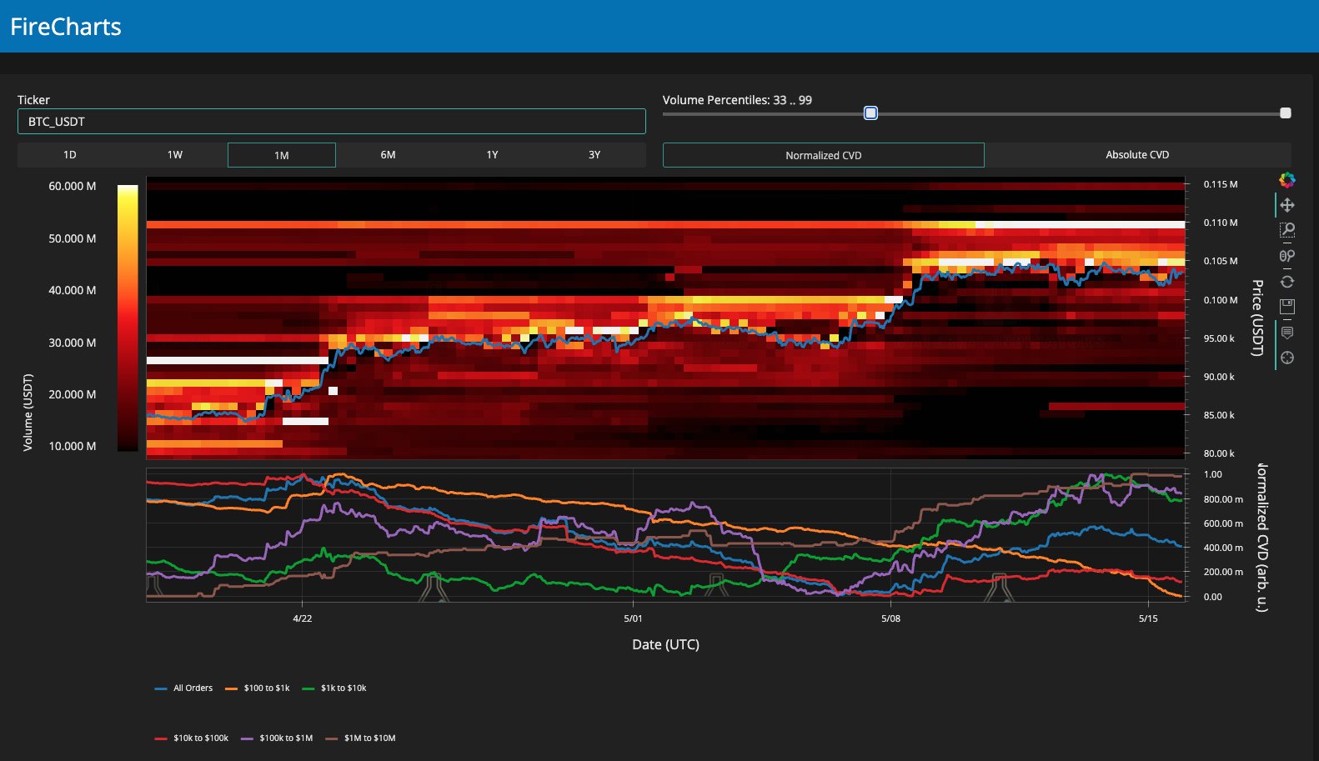This screenshot has height=761, width=1319.
Task: Switch to Absolute CVD
Action: click(1137, 155)
